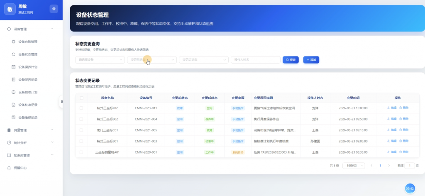Open the 请选择设备 dropdown
This screenshot has height=196, width=425.
(x=100, y=60)
